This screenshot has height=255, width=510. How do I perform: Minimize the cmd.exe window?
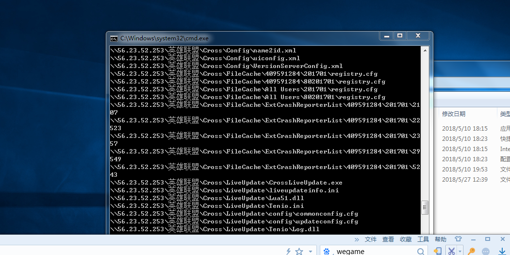387,36
